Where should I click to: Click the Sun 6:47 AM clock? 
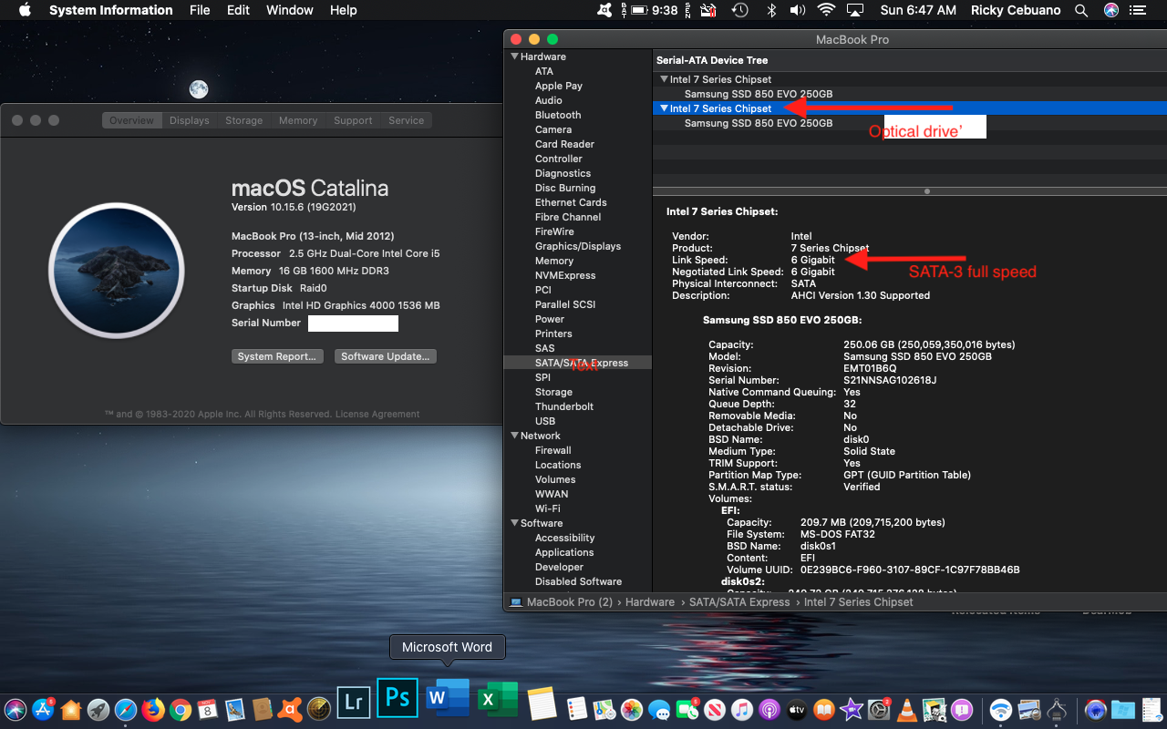pos(918,10)
